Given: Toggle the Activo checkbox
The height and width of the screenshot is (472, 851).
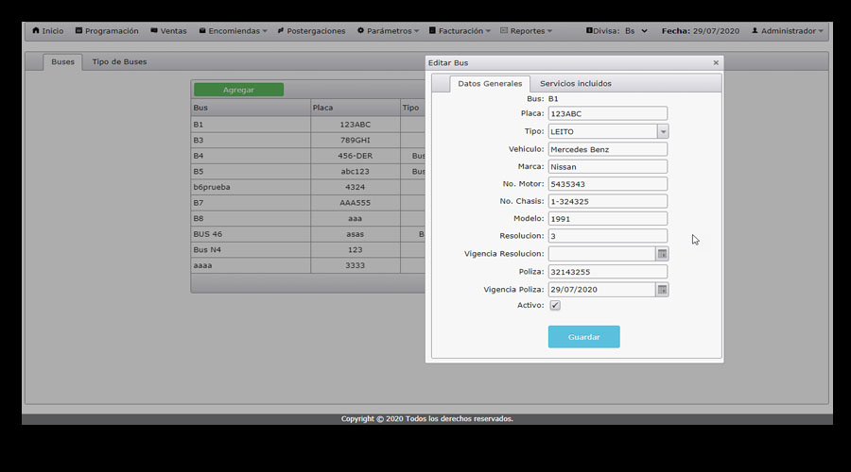Looking at the screenshot, I should tap(555, 305).
